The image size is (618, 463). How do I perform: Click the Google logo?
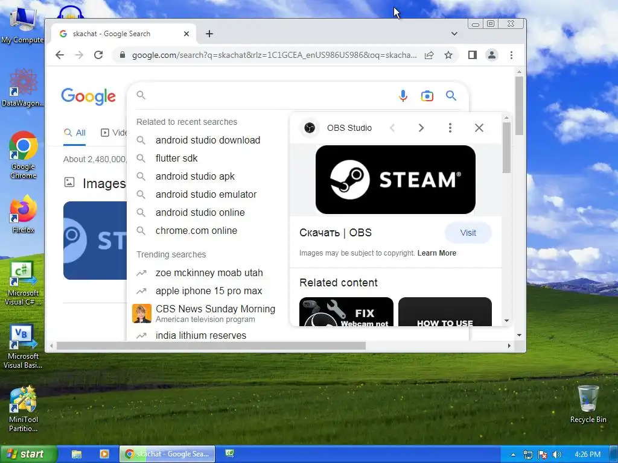click(88, 96)
